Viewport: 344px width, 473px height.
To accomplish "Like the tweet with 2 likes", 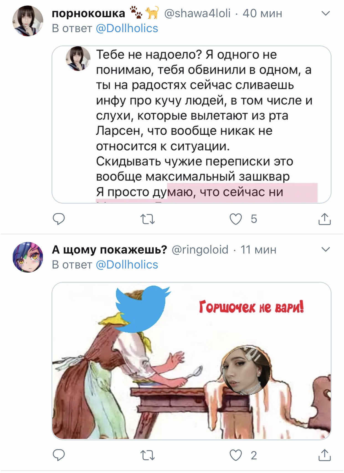I will pos(236,456).
